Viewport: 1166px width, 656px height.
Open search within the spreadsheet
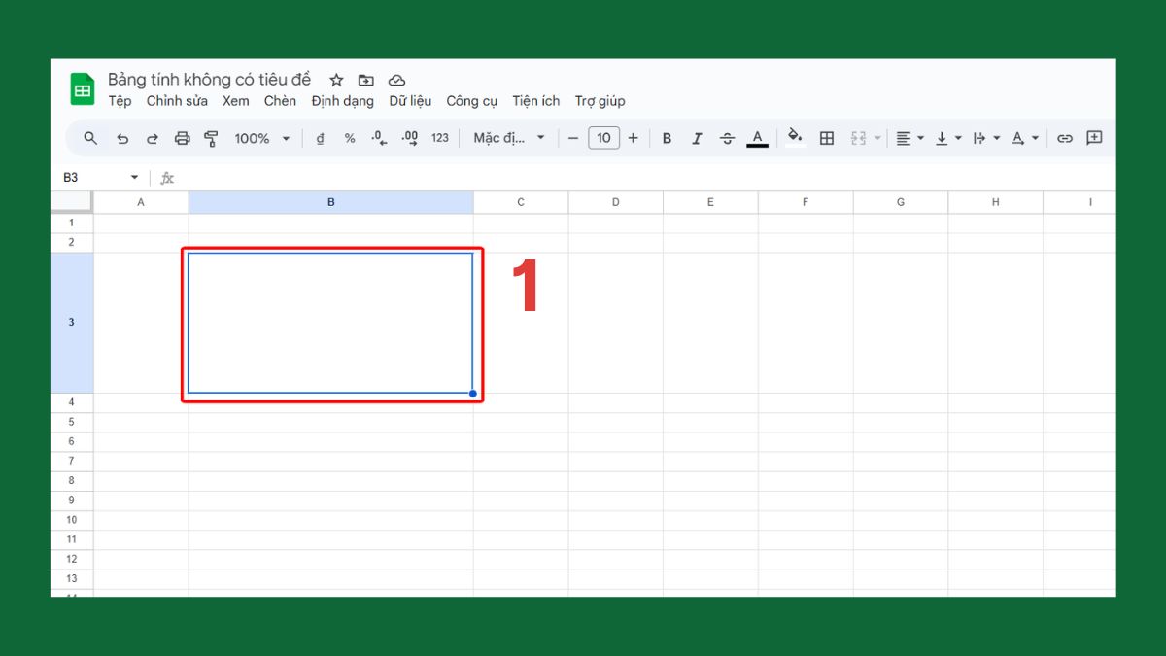[x=89, y=137]
